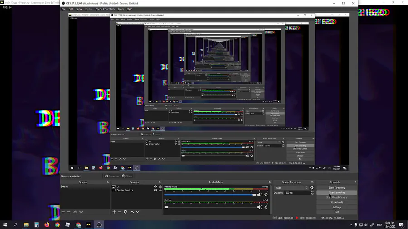Open the notification center in system tray

(x=402, y=224)
